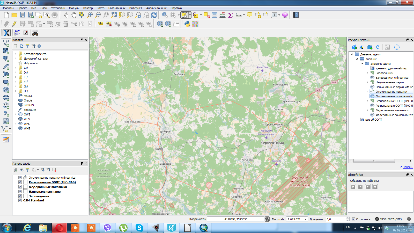
Task: Refresh the NextGIS resources list
Action: tap(378, 47)
